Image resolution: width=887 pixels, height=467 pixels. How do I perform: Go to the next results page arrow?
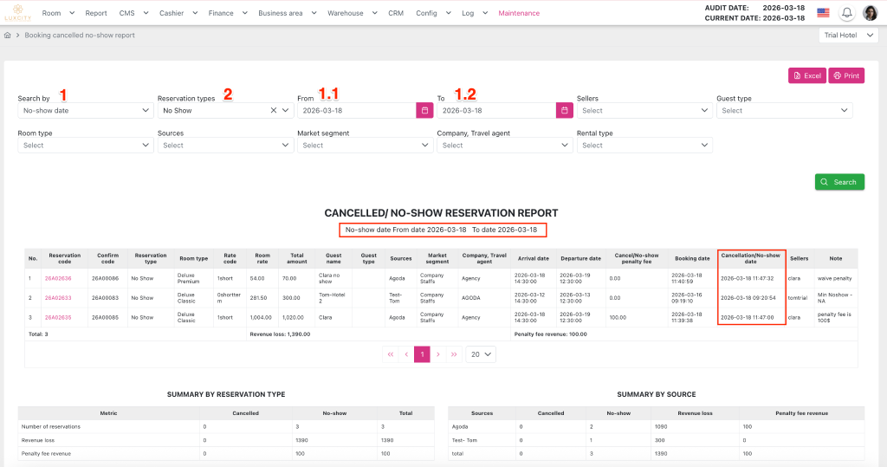pos(438,354)
